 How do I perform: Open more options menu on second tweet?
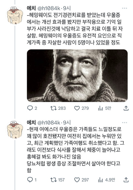(x=124, y=123)
